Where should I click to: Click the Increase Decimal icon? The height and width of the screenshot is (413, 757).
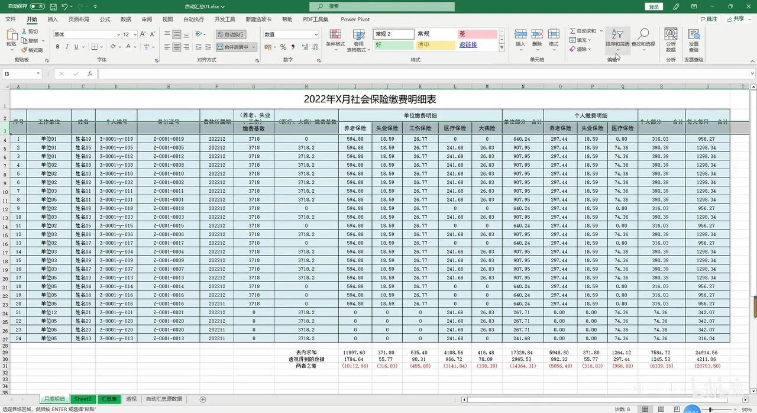(304, 47)
